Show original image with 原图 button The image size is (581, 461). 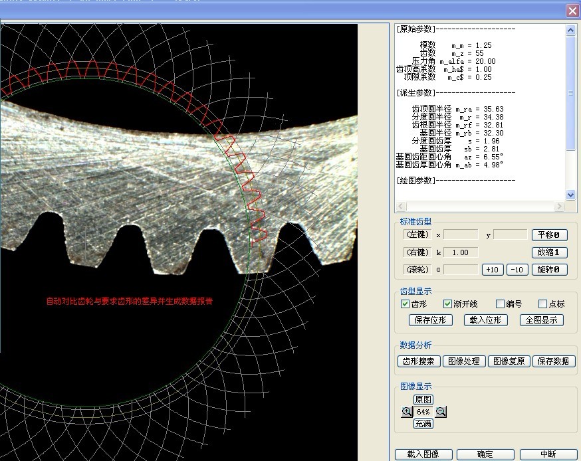pyautogui.click(x=423, y=399)
